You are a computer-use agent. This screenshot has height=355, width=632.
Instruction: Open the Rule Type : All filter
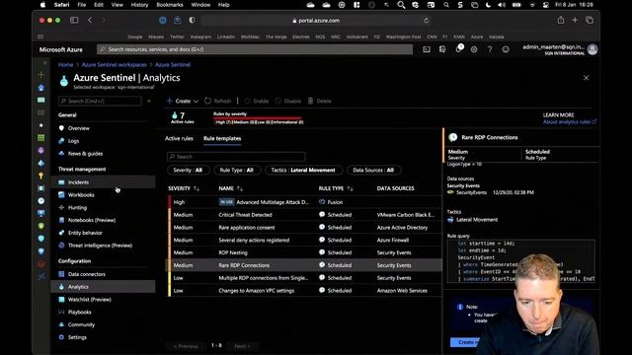coord(237,171)
